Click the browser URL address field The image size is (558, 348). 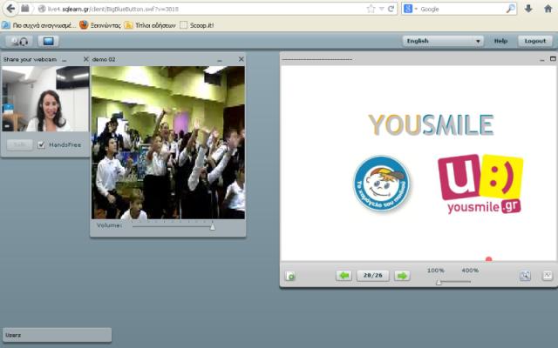pyautogui.click(x=203, y=9)
